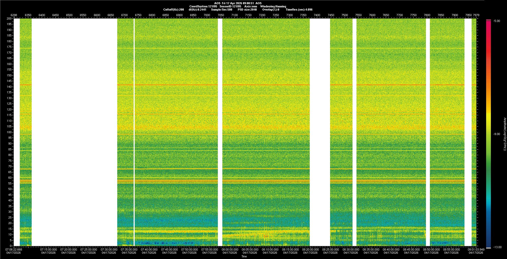This screenshot has height=259, width=507.
Task: Click the Cuttoff(Hz):200 header text
Action: 173,10
